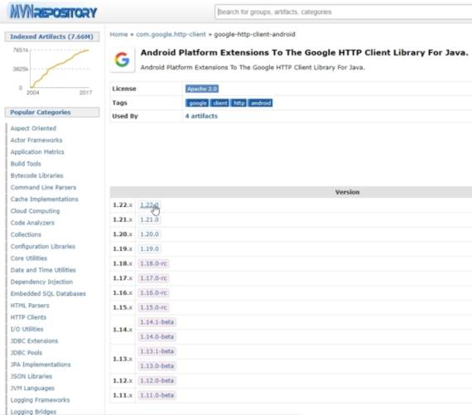Open version 1.18.0-rc

(153, 263)
